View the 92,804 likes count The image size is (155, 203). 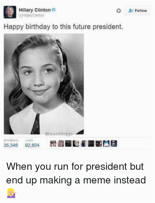tap(32, 145)
